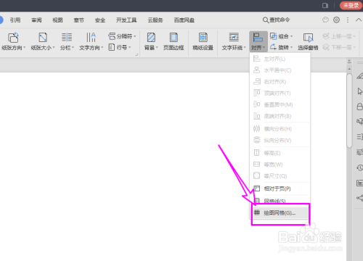Open the 行号 line numbers dropdown
Image resolution: width=363 pixels, height=261 pixels.
[x=120, y=47]
